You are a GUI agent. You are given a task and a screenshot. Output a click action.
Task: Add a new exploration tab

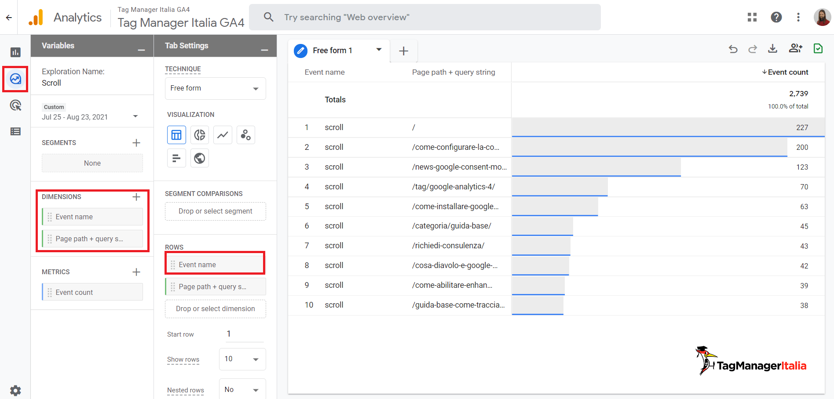403,51
